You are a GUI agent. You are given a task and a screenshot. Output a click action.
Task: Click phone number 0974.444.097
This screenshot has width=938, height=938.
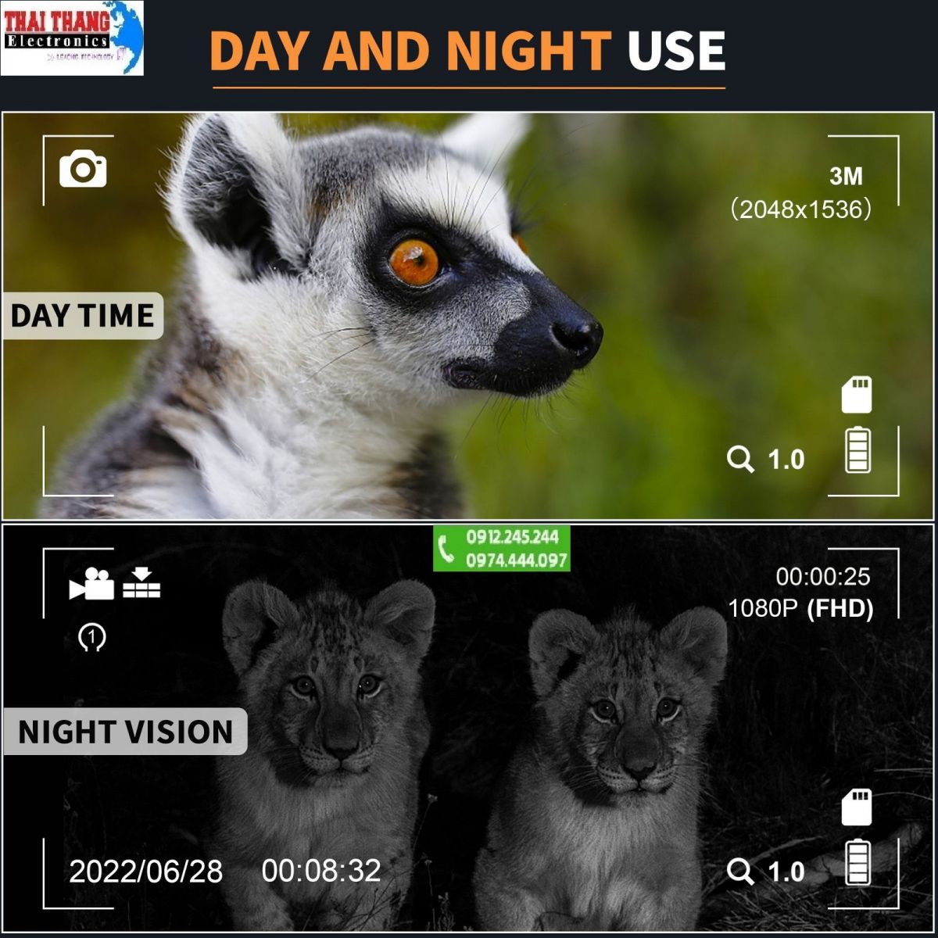pyautogui.click(x=517, y=560)
